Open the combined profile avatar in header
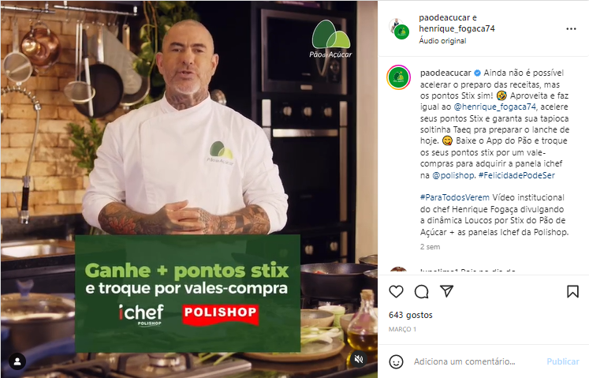 (x=399, y=28)
